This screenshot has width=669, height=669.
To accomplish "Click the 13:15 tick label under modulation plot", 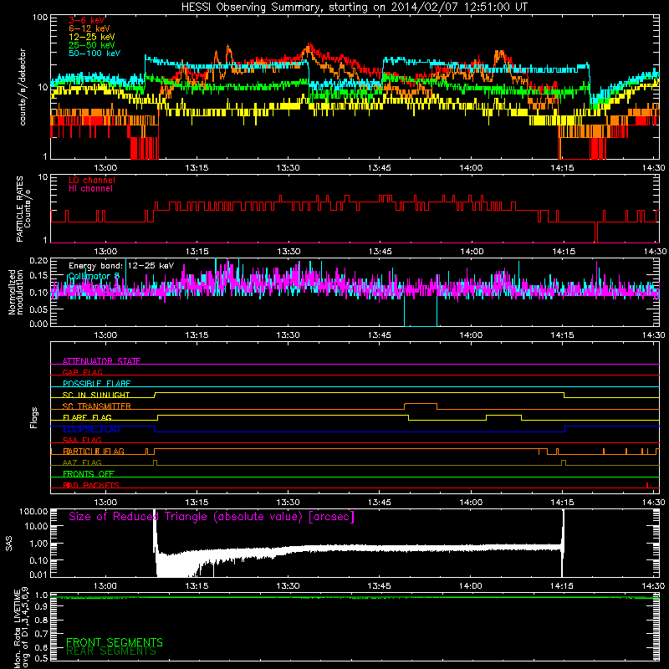I will click(197, 335).
